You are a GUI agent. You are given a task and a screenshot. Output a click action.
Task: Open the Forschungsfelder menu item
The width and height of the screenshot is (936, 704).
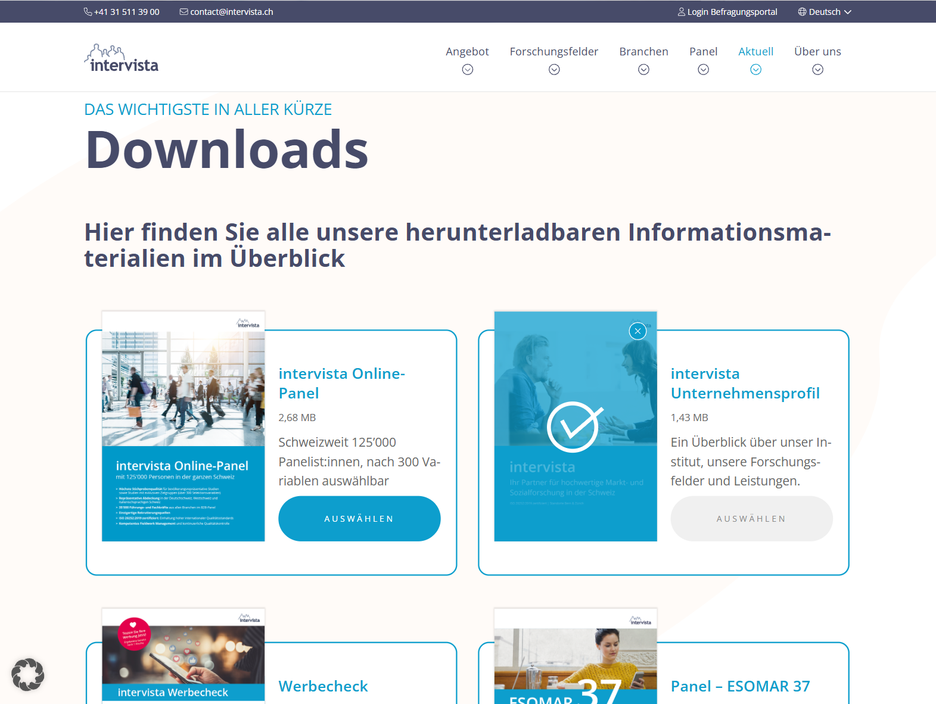point(554,52)
